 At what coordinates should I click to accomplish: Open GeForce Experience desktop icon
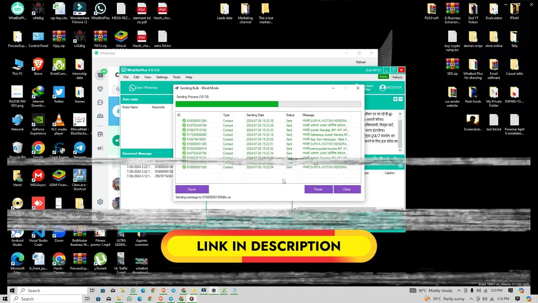click(x=38, y=124)
